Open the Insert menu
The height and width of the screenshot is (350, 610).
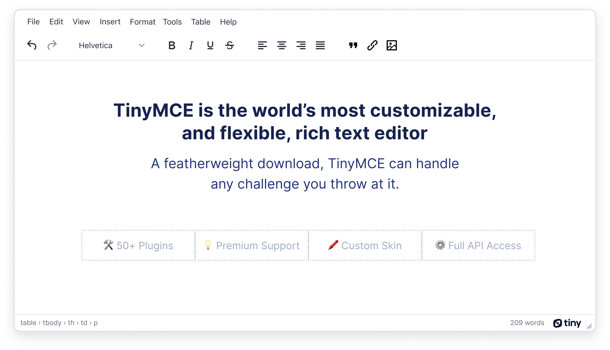click(x=110, y=22)
